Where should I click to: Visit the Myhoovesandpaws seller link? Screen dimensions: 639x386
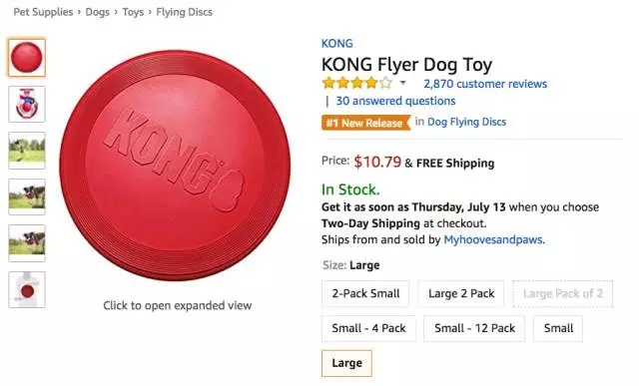(493, 239)
